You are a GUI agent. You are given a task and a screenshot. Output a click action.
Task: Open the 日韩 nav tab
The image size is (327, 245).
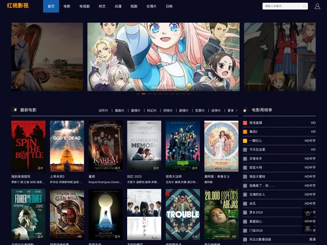point(169,6)
